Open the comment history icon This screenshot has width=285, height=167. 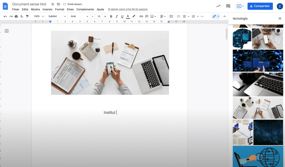228,6
